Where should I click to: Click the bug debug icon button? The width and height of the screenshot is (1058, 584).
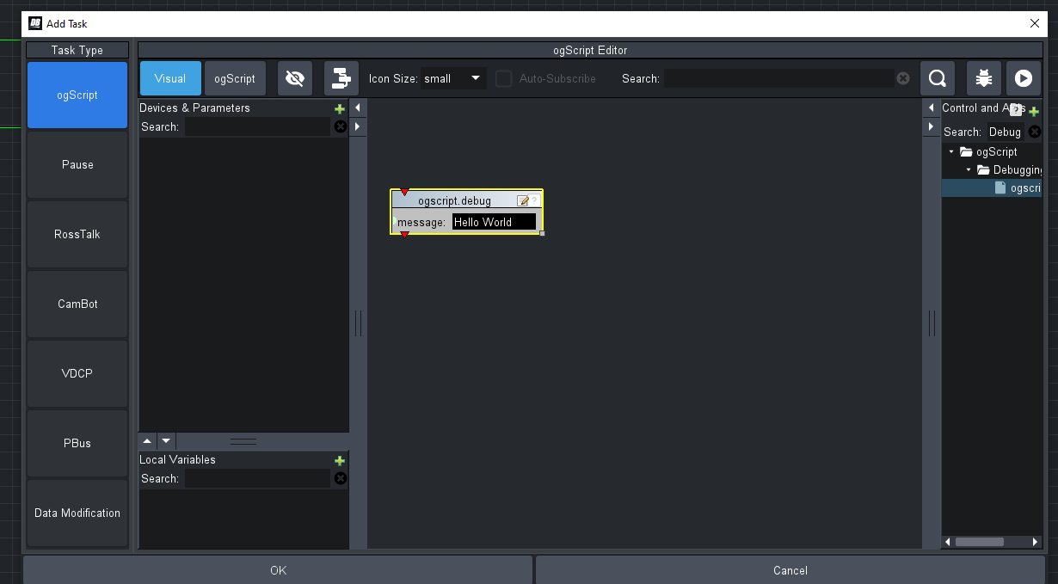pos(984,78)
